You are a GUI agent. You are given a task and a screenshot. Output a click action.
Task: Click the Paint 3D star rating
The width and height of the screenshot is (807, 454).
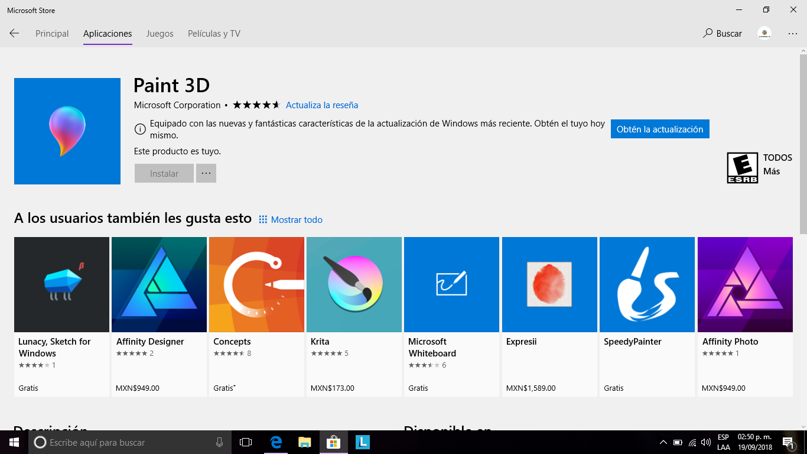pyautogui.click(x=256, y=105)
